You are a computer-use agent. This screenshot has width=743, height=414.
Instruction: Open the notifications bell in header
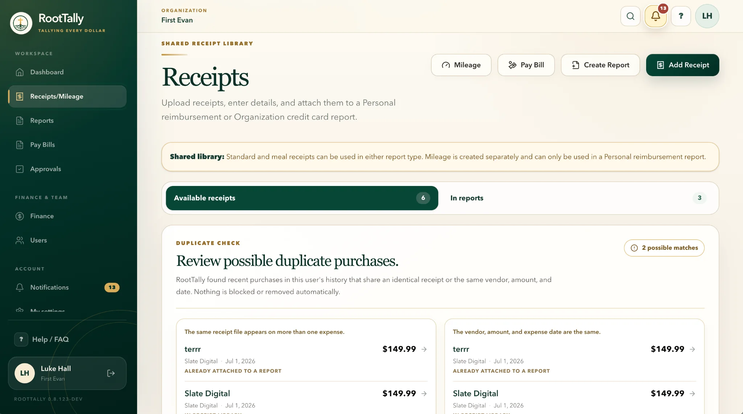pyautogui.click(x=656, y=16)
